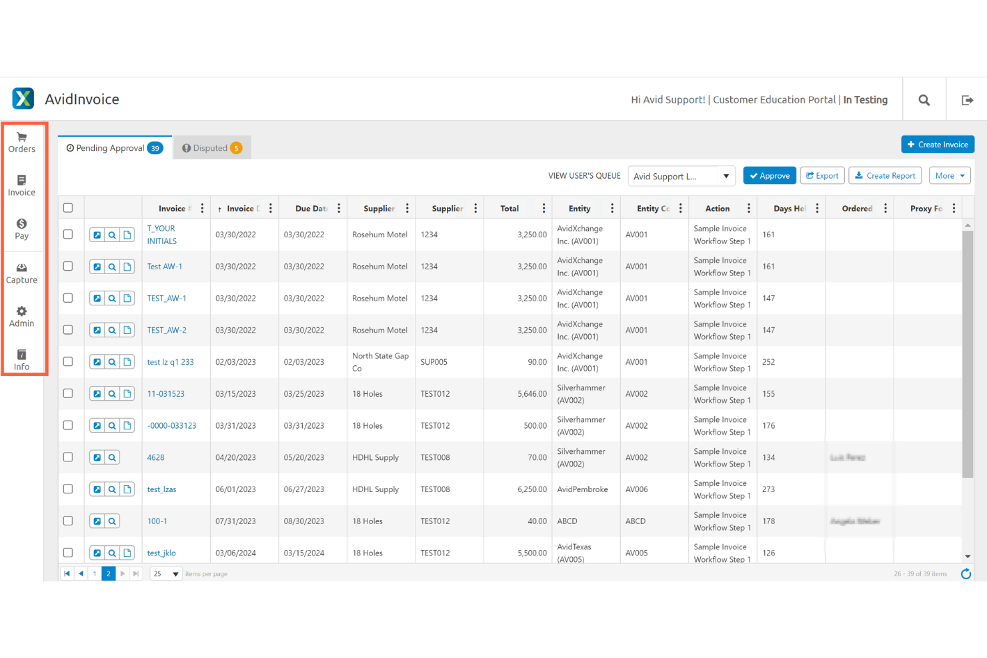Select all invoices via header checkbox
The width and height of the screenshot is (987, 658).
tap(68, 207)
